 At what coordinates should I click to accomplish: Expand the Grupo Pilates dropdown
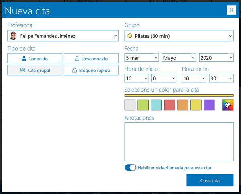coord(179,36)
